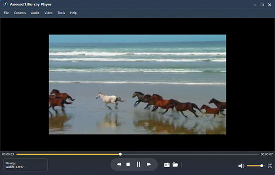The width and height of the screenshot is (275, 175).
Task: Open the Video menu
Action: [49, 13]
